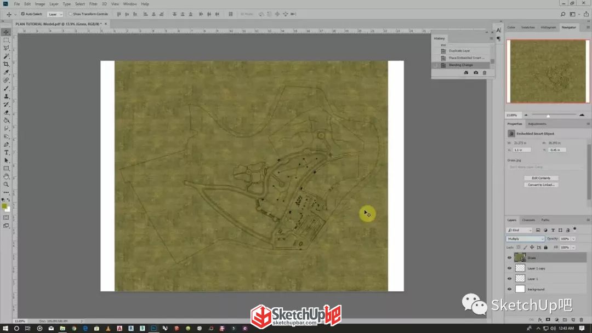
Task: Hide the Layer 1 copy layer
Action: point(509,268)
